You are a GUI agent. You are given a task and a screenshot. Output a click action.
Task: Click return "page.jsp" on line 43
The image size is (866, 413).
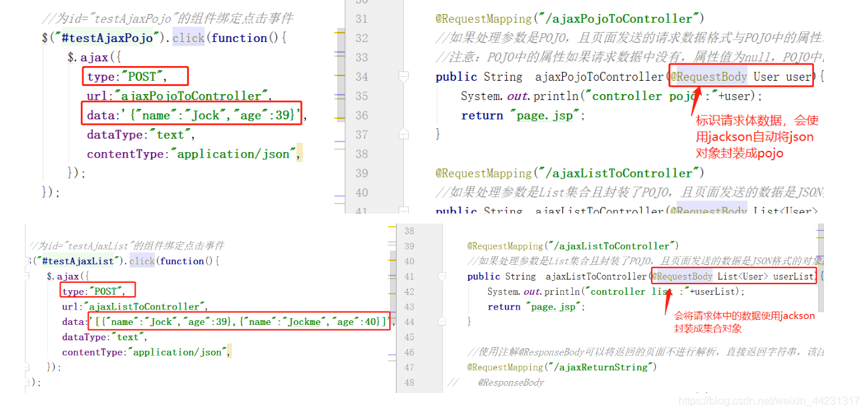click(x=536, y=307)
